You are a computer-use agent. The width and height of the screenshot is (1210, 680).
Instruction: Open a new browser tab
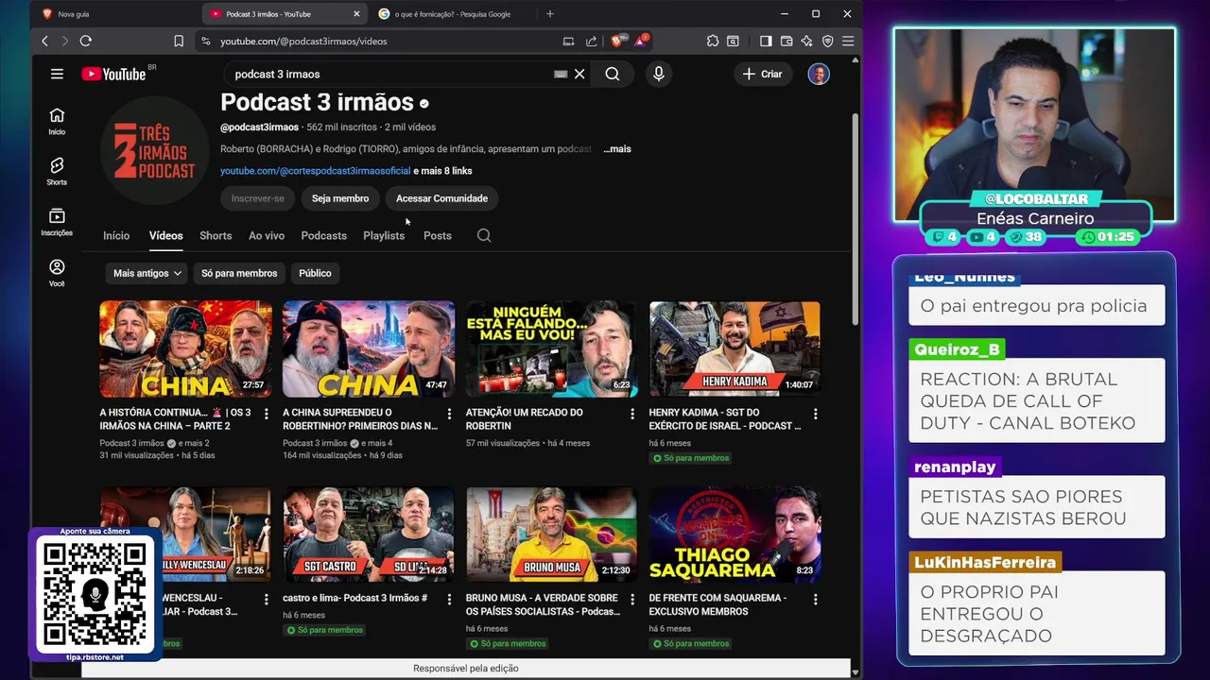[550, 14]
